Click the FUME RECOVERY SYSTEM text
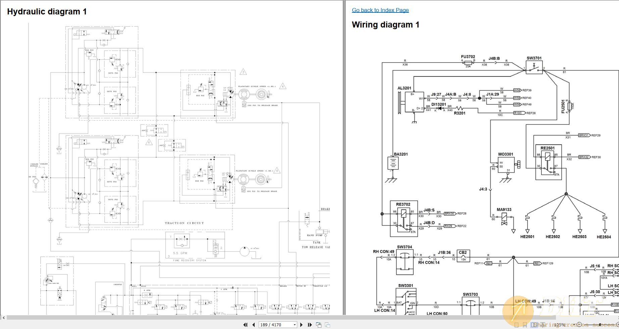The width and height of the screenshot is (619, 329). [x=190, y=260]
